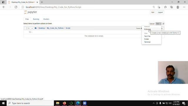Open the green circle app in taskbar
188x106 pixels.
[x=71, y=103]
